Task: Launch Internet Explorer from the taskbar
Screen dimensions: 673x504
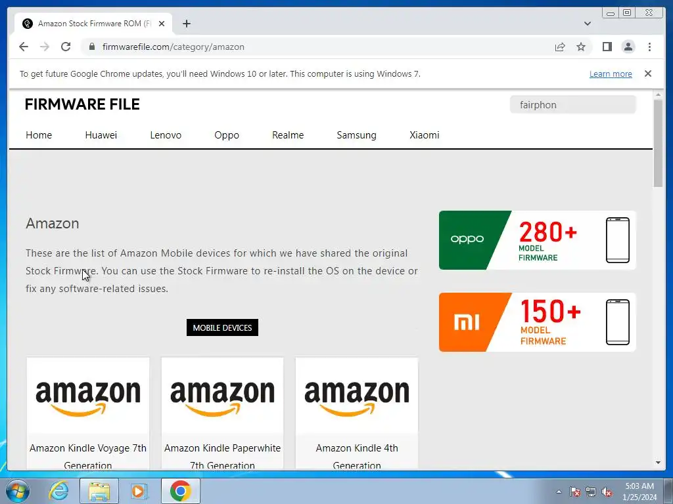Action: point(58,491)
